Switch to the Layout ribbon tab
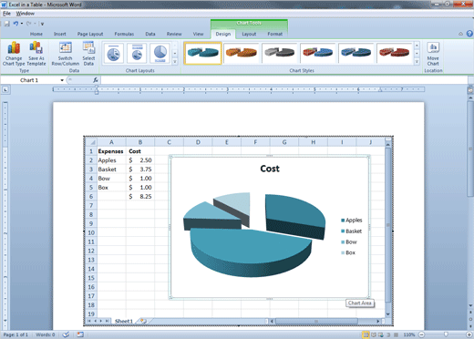Screen dimensions: 474x339 click(249, 34)
